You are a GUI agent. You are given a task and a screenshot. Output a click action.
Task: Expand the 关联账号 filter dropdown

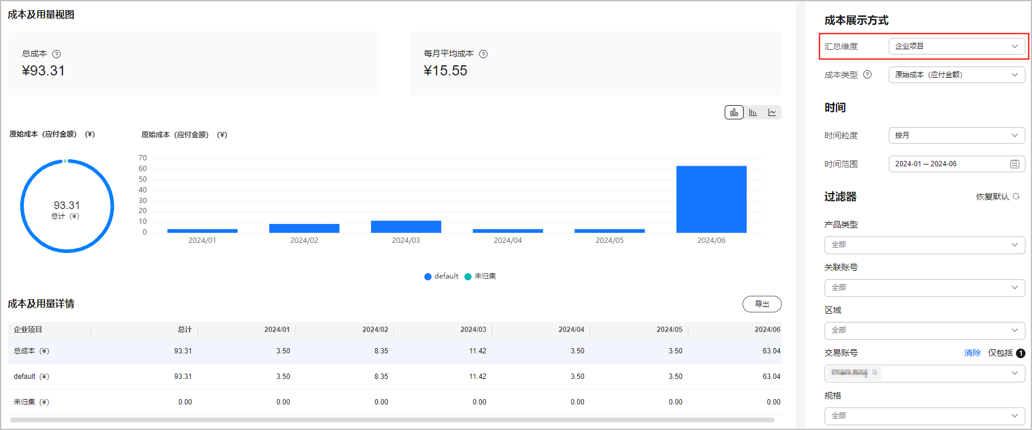pyautogui.click(x=924, y=287)
